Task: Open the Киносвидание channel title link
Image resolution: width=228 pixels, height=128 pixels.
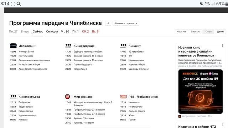Action: click(x=84, y=46)
